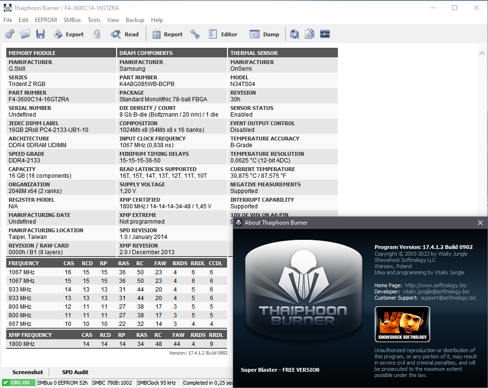Click the SMBus 0 EEPROM 52h status field
The image size is (488, 388).
tap(63, 383)
